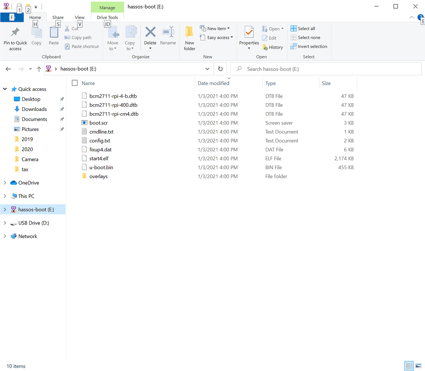Switch to the View ribbon tab

click(79, 17)
